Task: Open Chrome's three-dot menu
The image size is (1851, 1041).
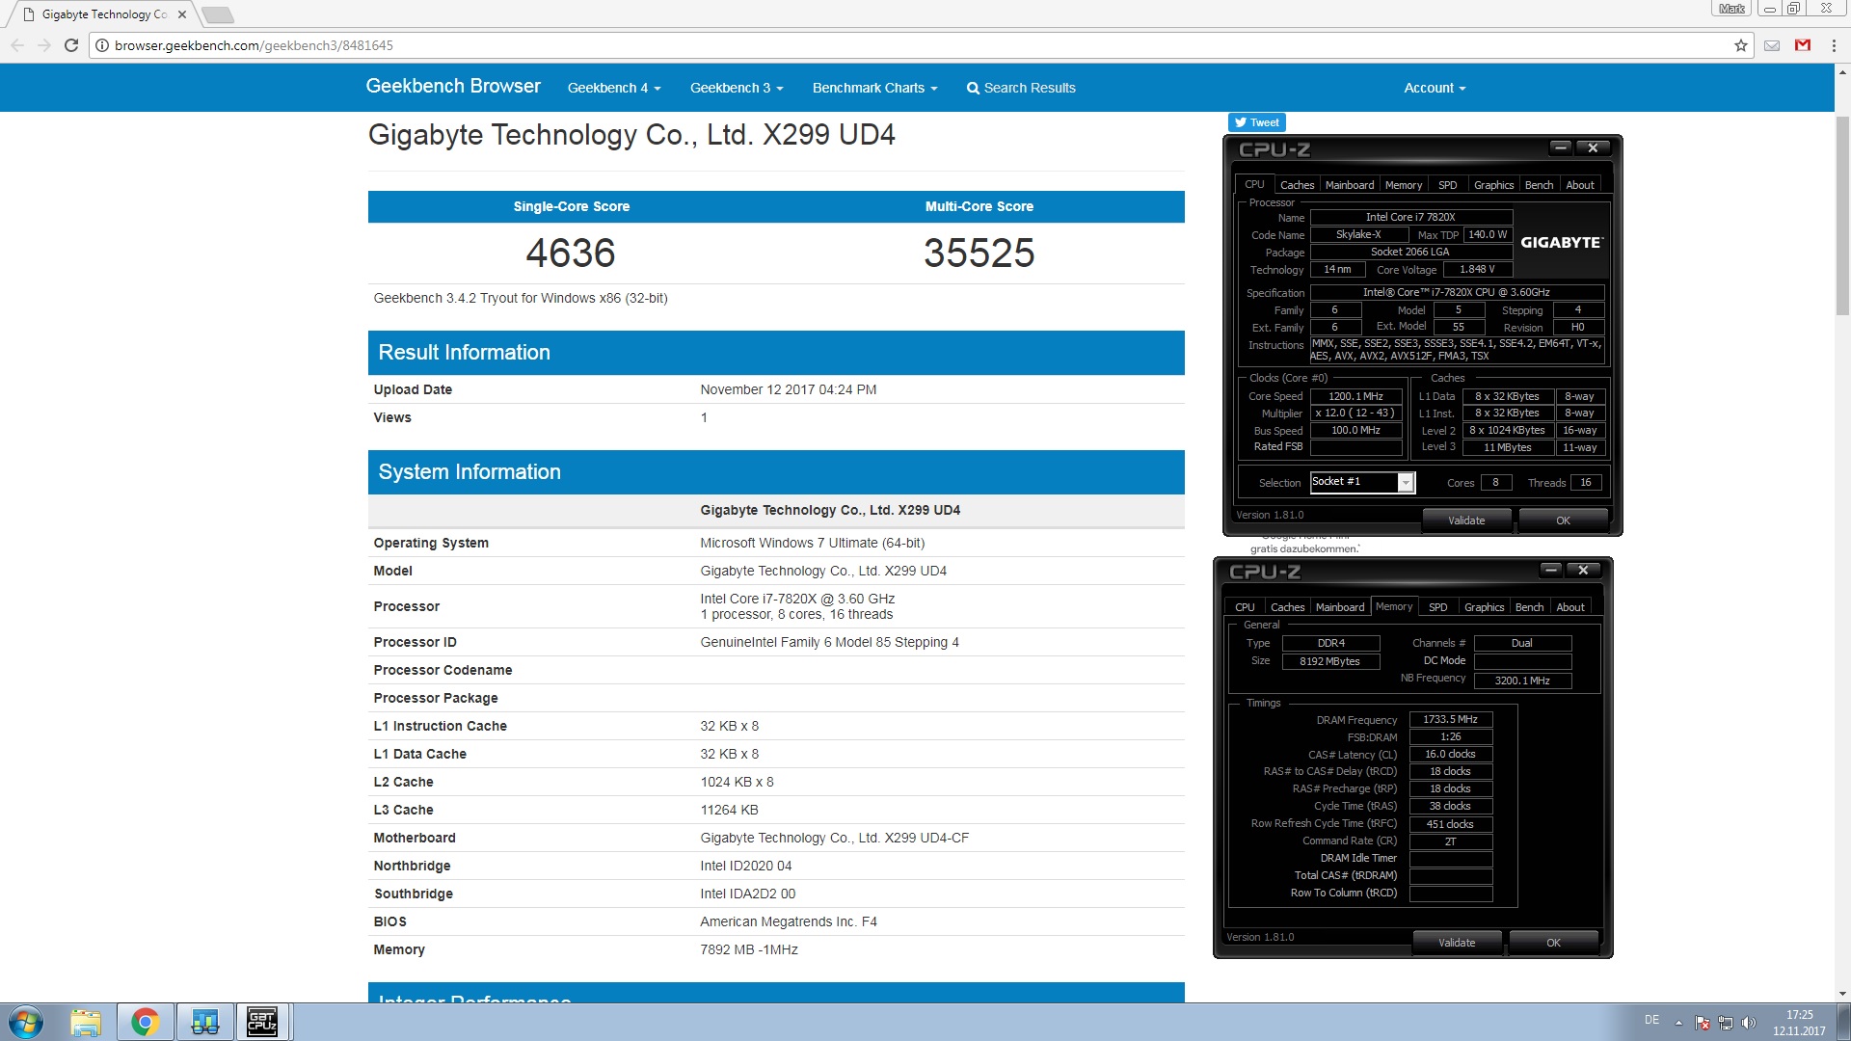Action: [1834, 45]
